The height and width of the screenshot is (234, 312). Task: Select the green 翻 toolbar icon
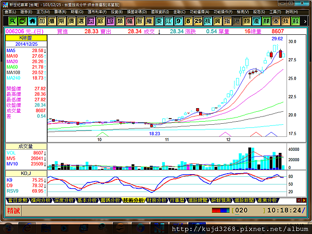[266, 21]
